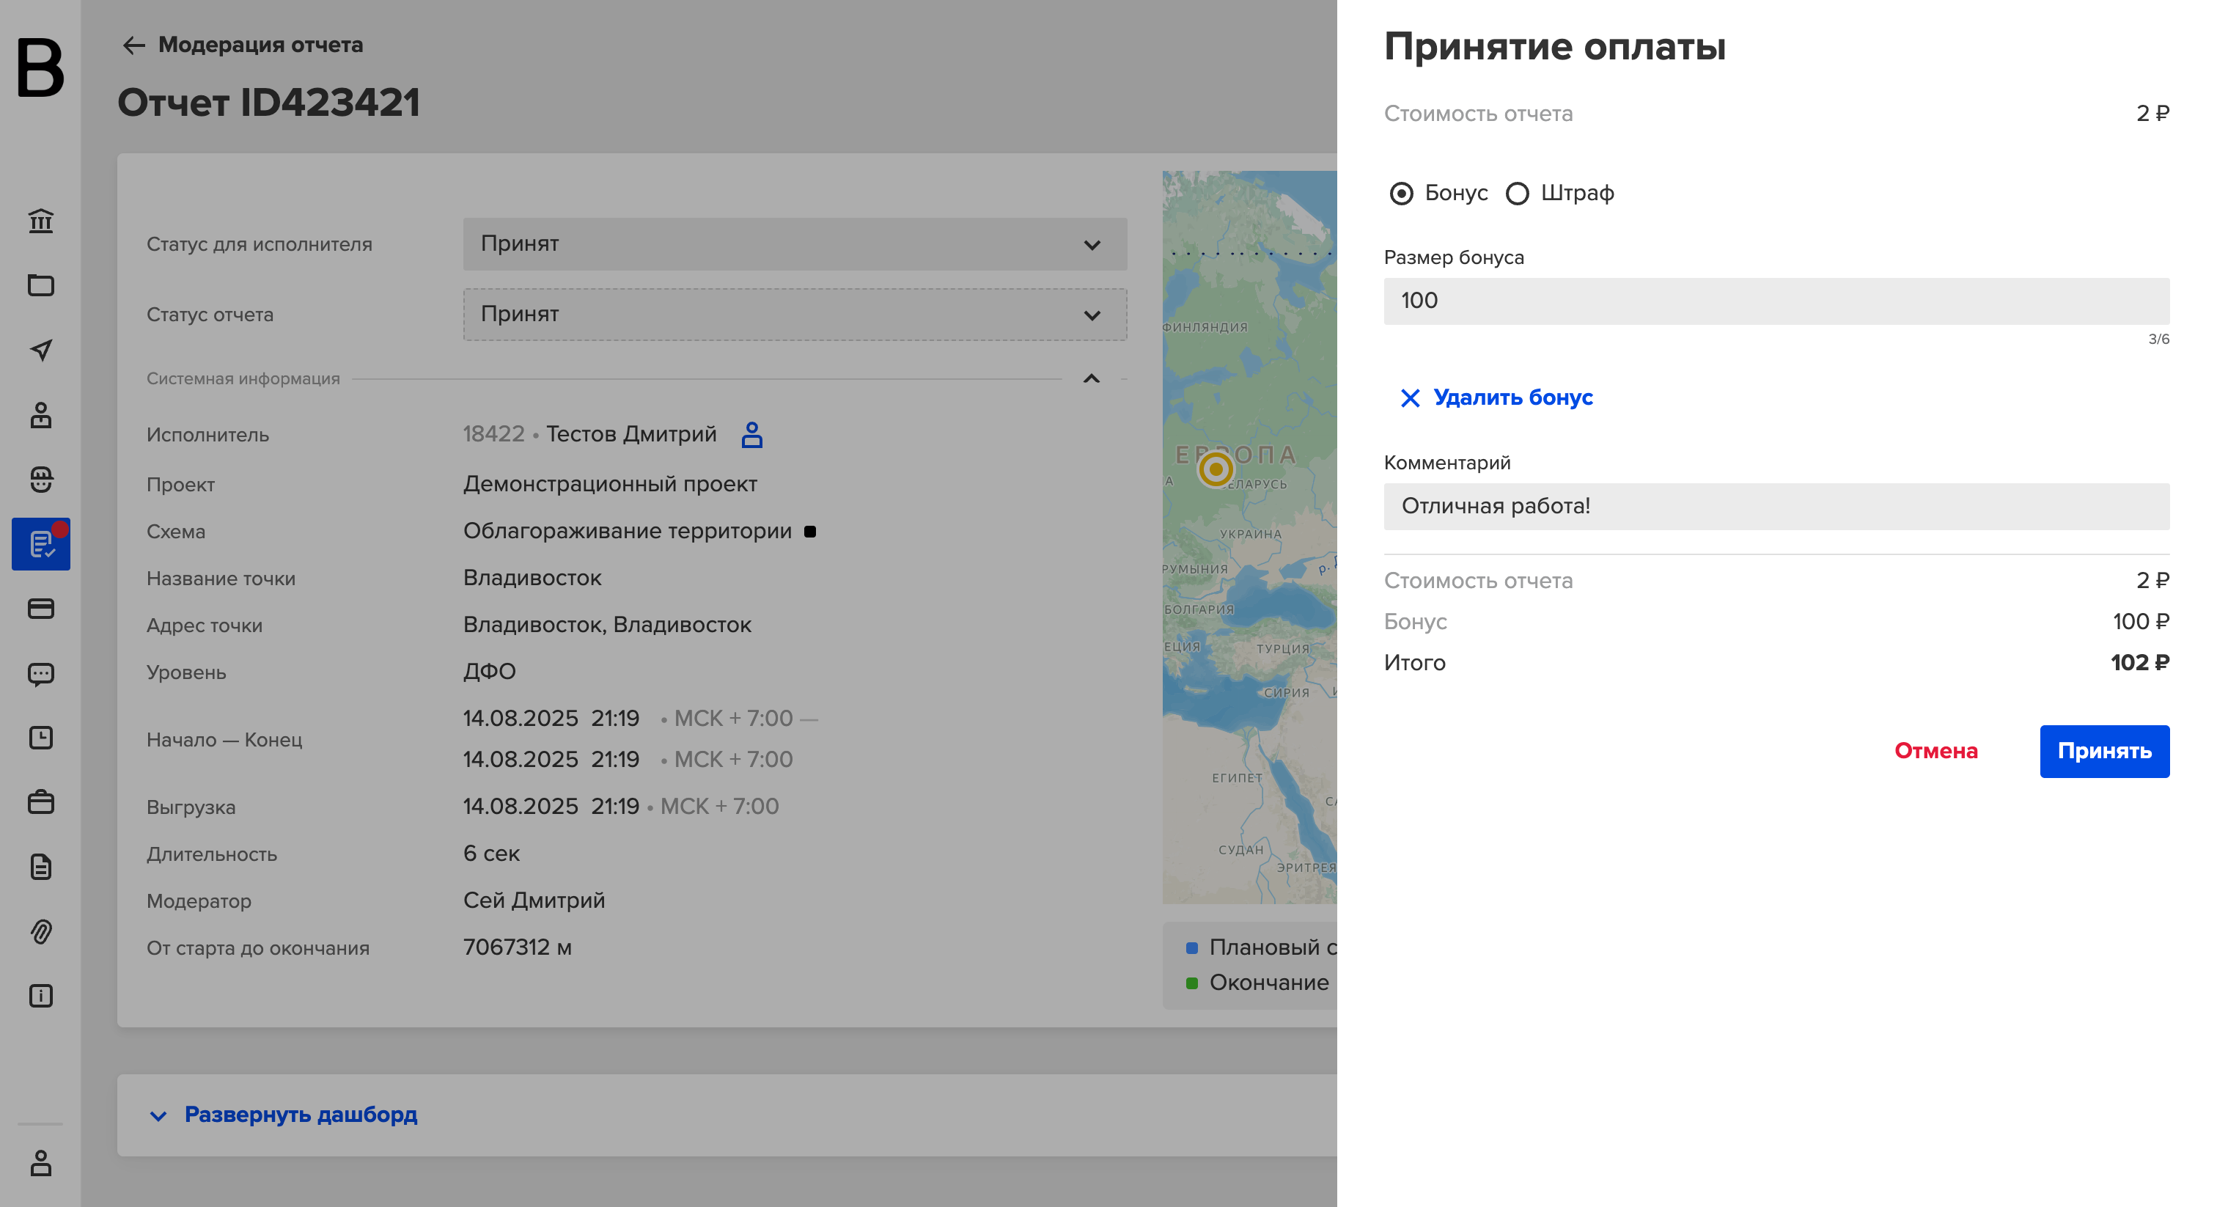Screen dimensions: 2217x1207
Task: Select the Штраф radio button
Action: [x=1518, y=194]
